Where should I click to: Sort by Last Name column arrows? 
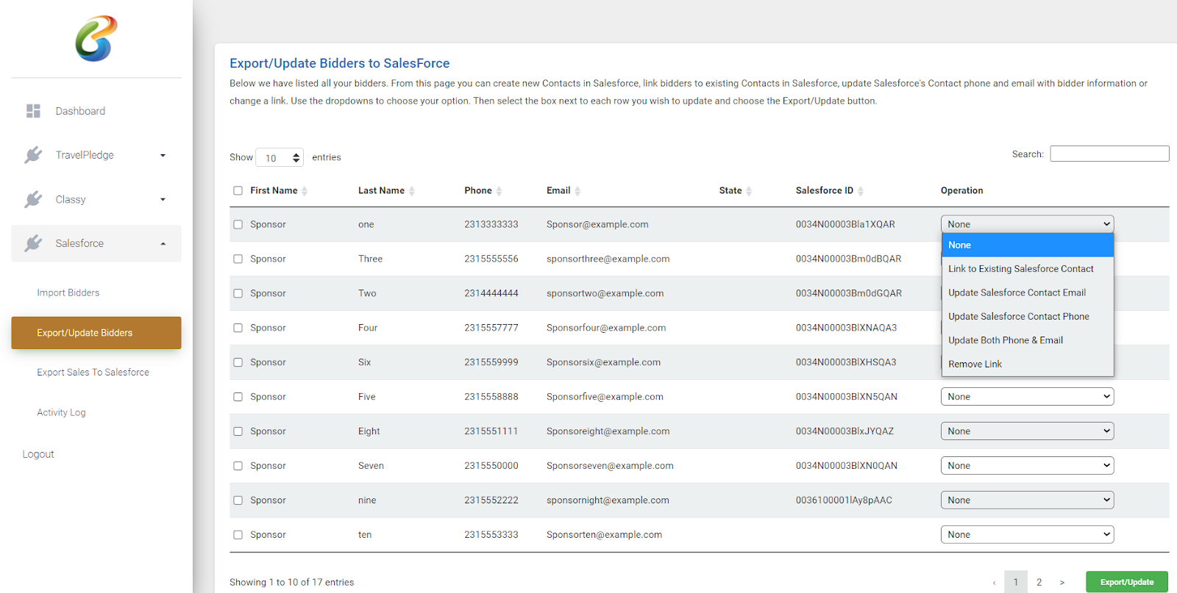coord(412,191)
